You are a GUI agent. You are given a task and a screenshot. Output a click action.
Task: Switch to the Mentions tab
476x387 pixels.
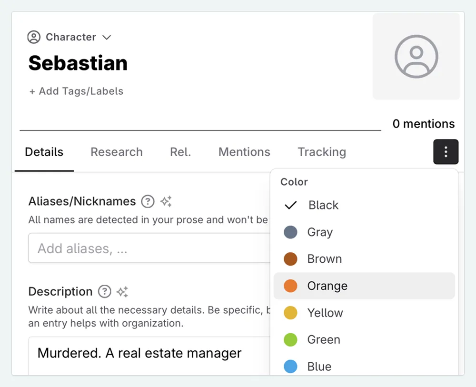pyautogui.click(x=244, y=152)
